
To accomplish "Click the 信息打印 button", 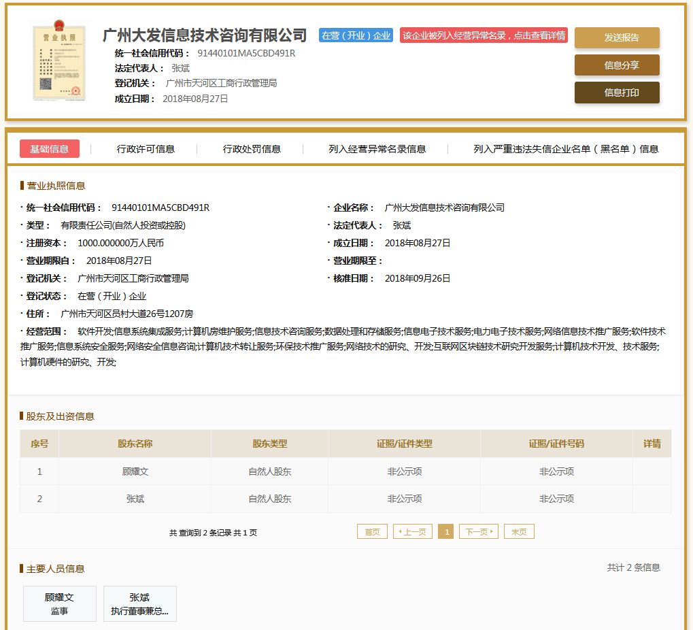I will point(617,93).
